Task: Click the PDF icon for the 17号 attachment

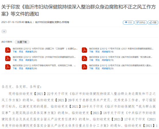Action: (x=84, y=50)
